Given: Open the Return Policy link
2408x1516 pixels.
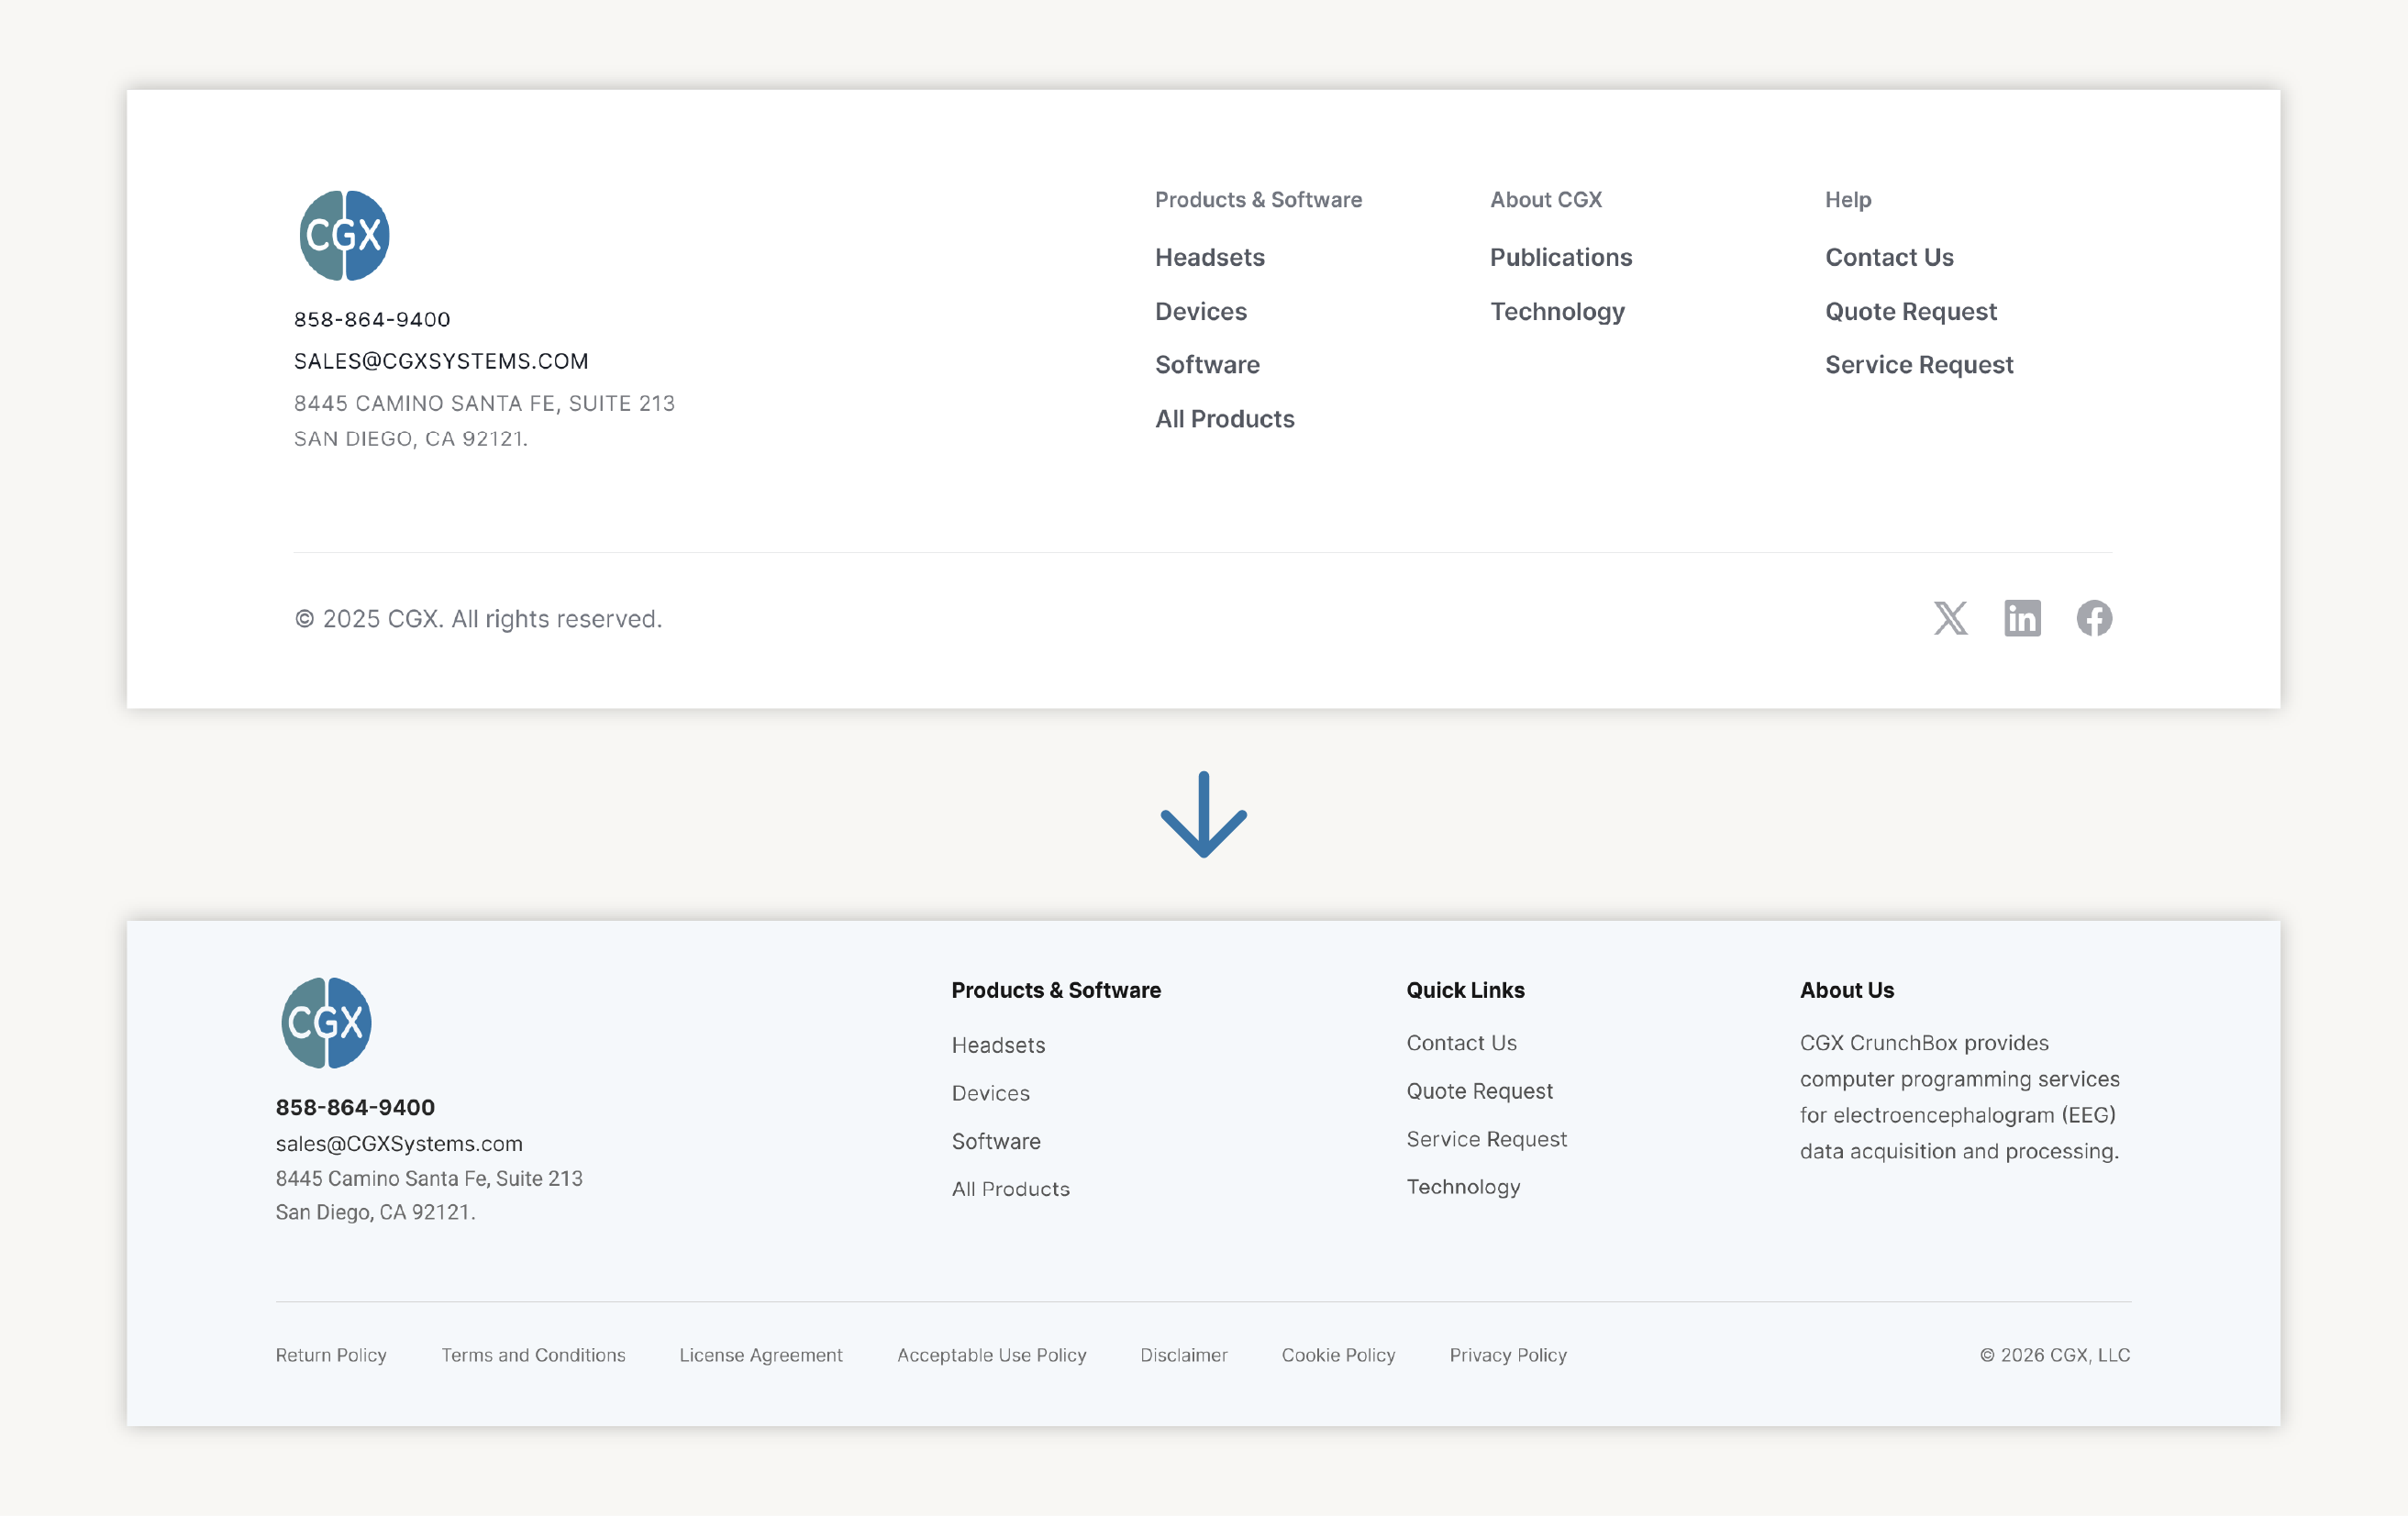Looking at the screenshot, I should coord(331,1355).
